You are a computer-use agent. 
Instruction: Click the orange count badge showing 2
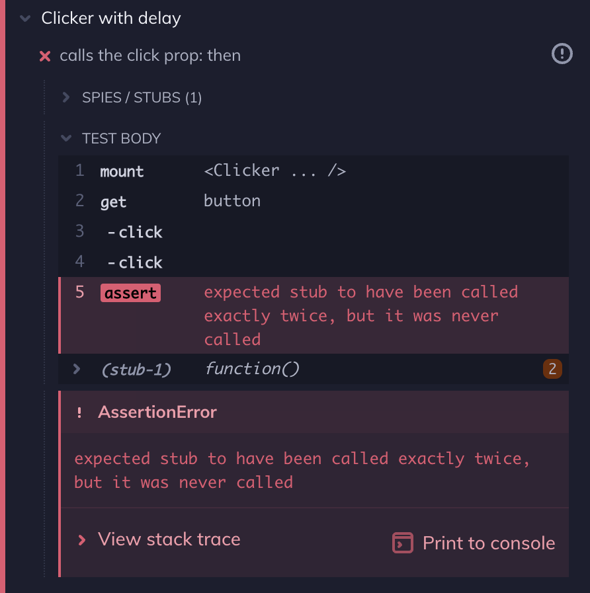[x=552, y=369]
